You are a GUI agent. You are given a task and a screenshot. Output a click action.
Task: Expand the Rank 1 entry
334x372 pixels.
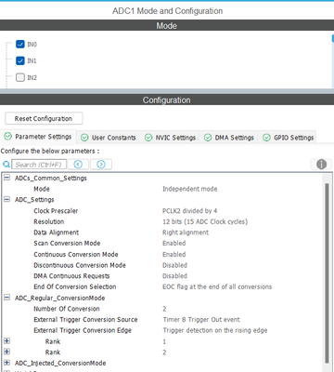point(6,341)
